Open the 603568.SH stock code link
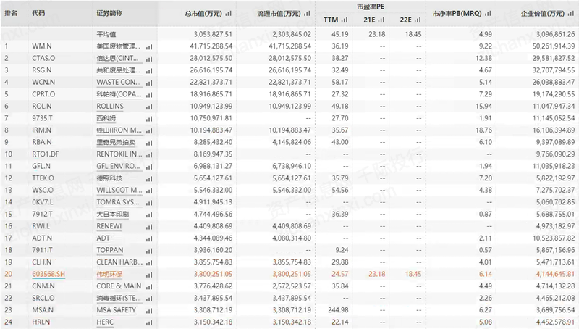 (48, 275)
